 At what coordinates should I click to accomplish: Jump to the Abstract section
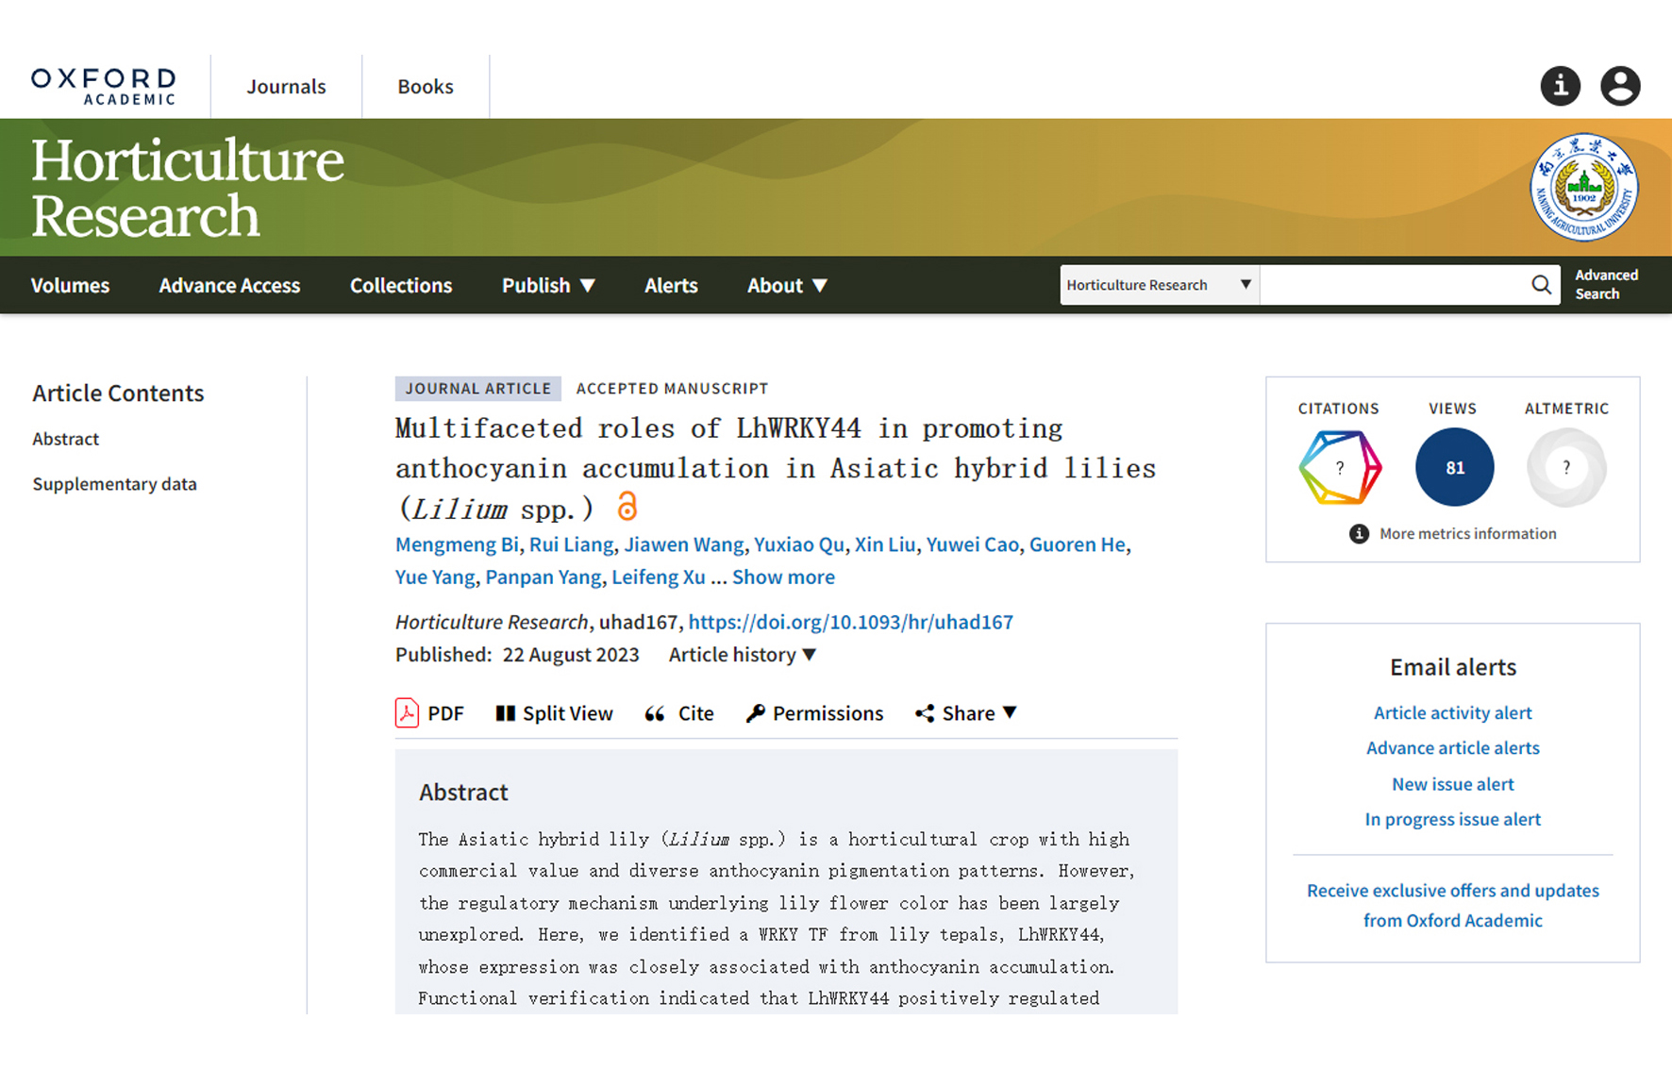(65, 438)
